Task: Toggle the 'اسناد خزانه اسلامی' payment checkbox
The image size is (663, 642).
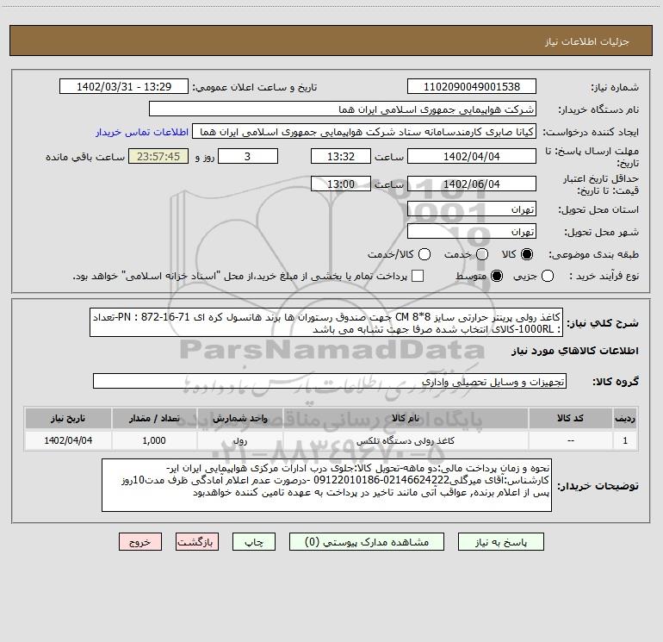Action: click(418, 276)
